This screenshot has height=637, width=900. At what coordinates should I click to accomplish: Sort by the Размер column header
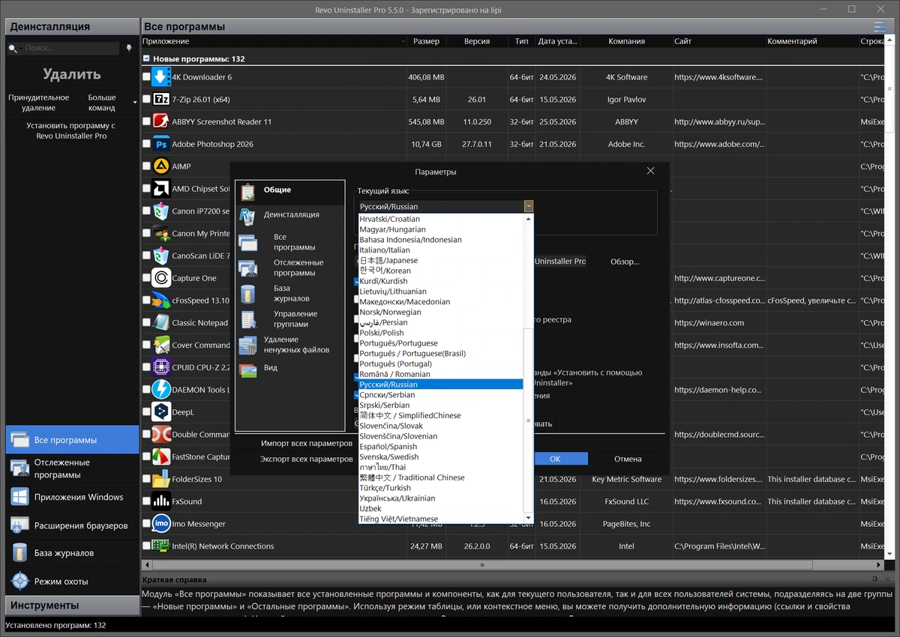[426, 41]
